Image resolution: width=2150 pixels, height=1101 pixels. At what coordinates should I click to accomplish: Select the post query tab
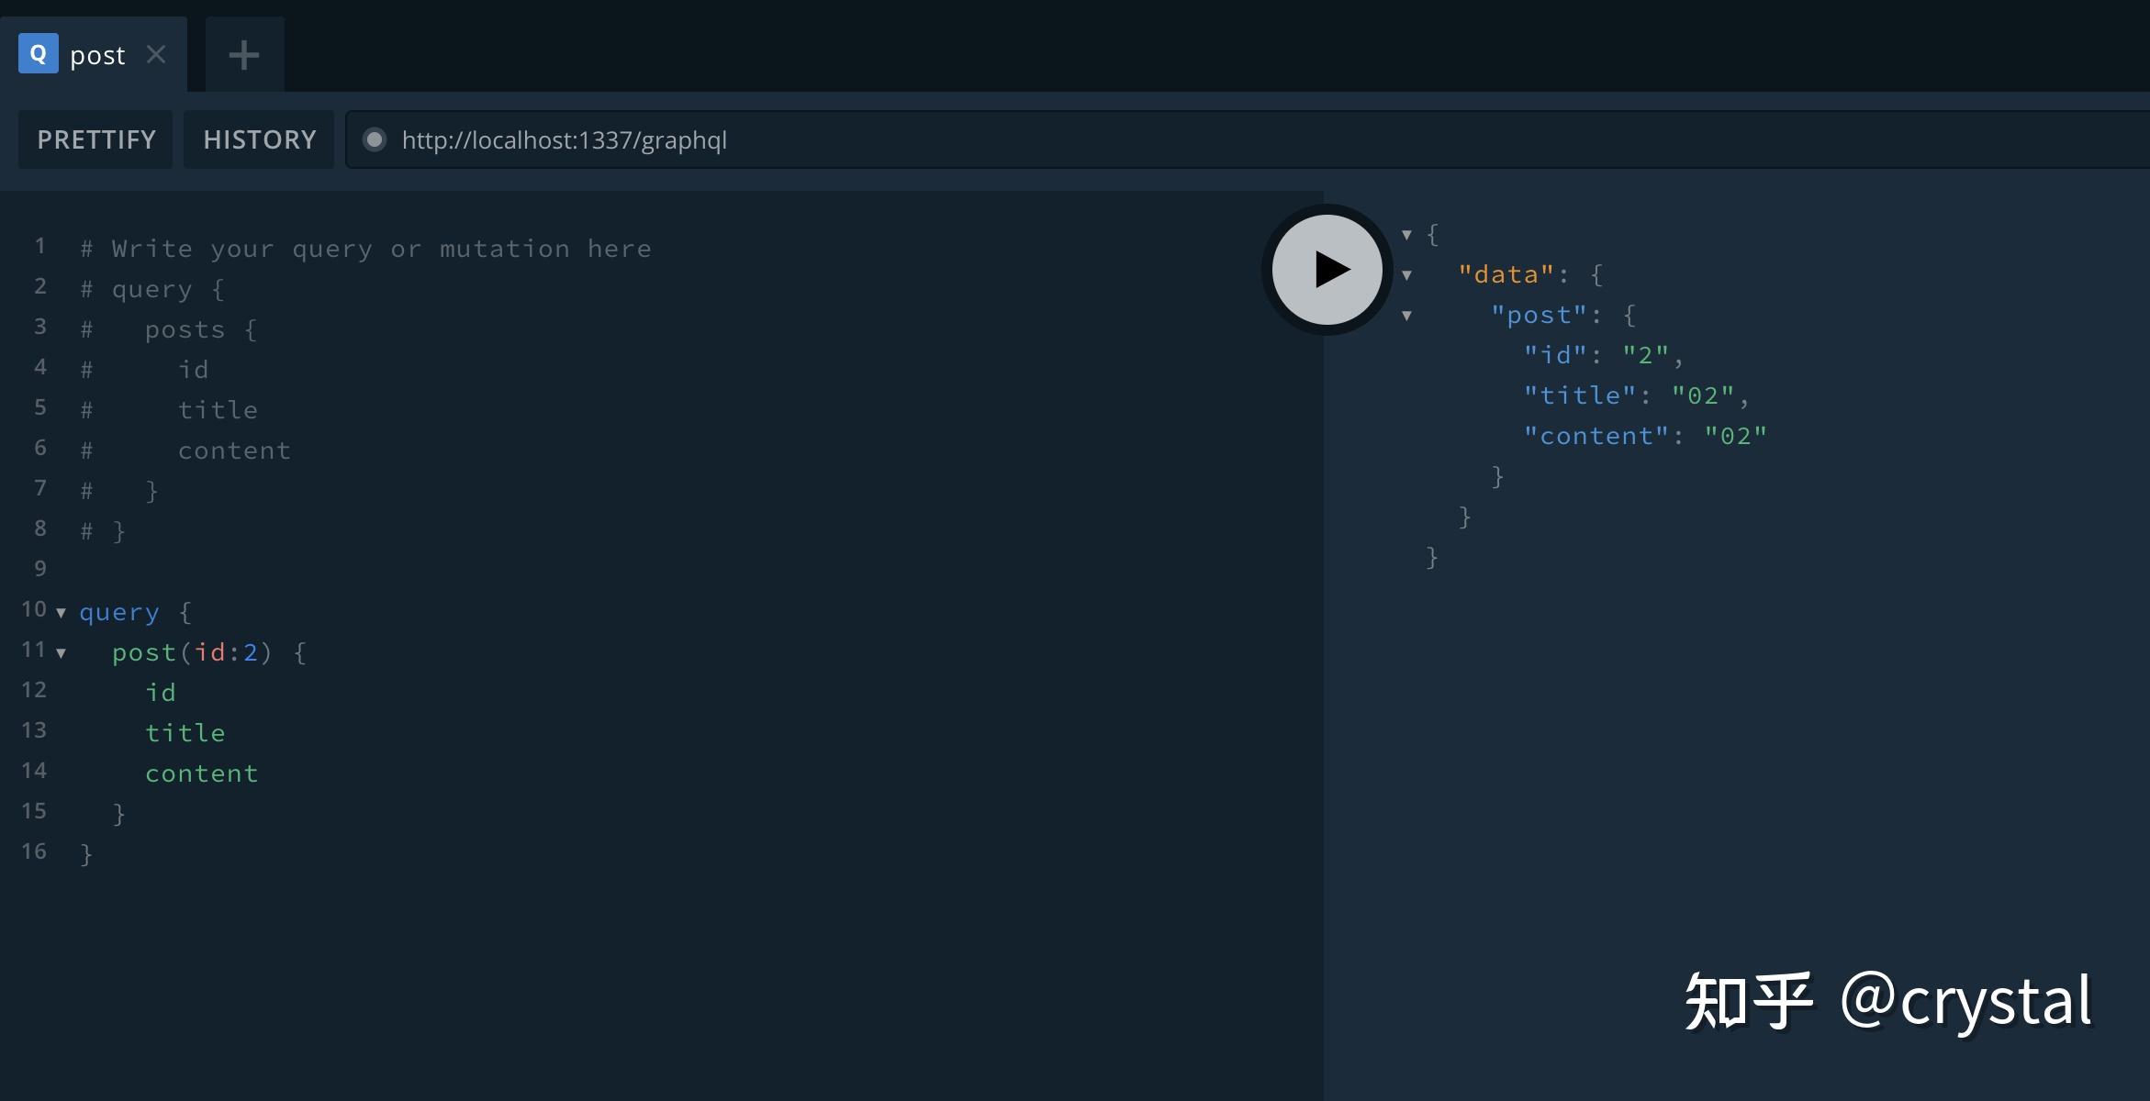coord(97,56)
